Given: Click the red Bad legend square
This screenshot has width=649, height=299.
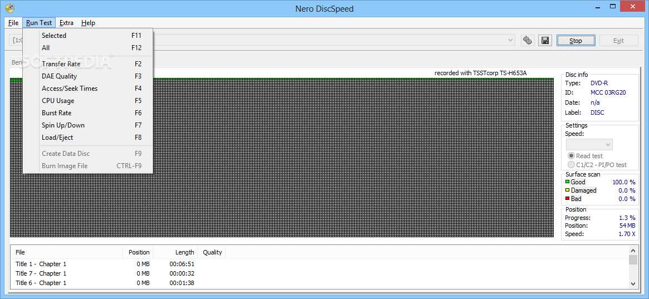Looking at the screenshot, I should [x=568, y=199].
